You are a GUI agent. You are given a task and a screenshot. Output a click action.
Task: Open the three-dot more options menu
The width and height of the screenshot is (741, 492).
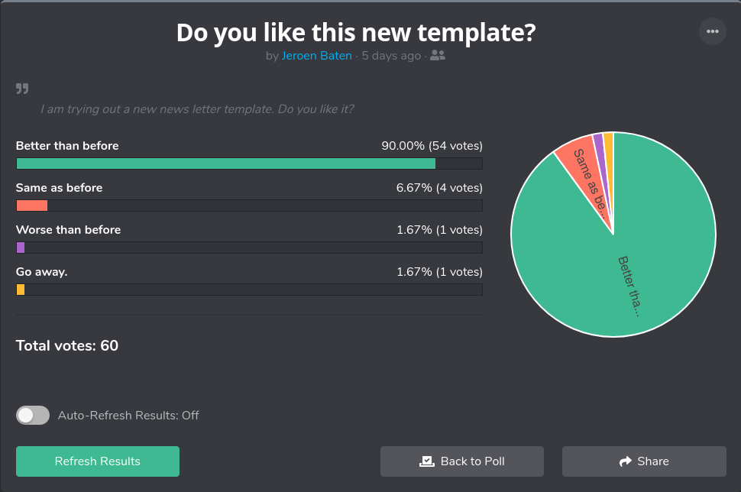point(712,31)
